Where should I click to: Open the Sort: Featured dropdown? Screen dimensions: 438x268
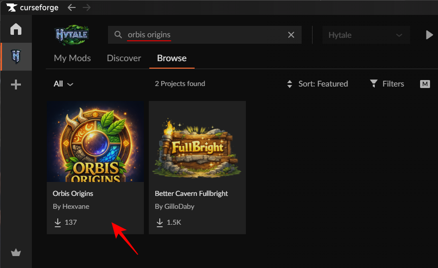[x=317, y=84]
